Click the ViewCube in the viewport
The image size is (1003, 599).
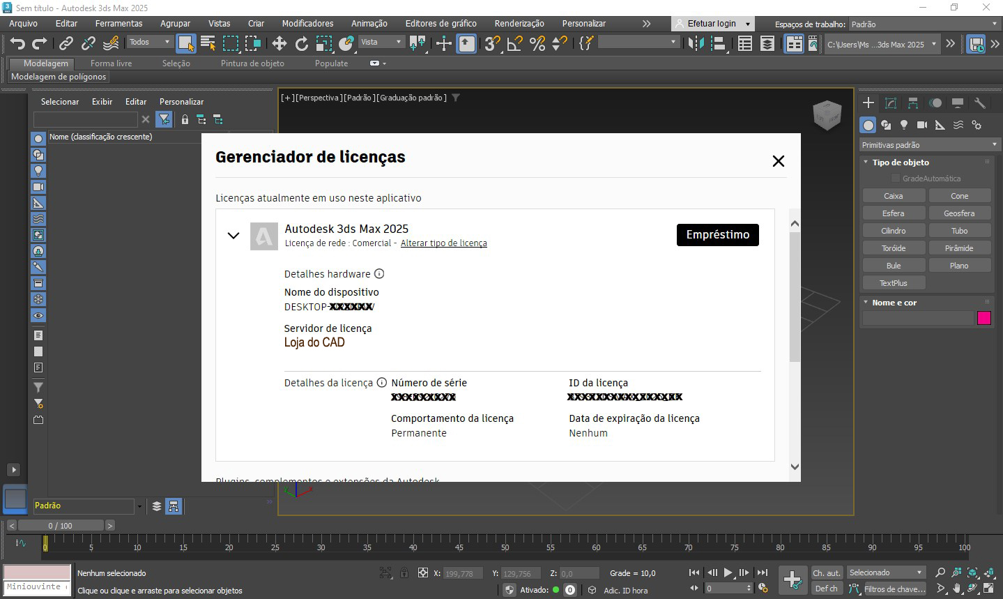click(x=827, y=115)
